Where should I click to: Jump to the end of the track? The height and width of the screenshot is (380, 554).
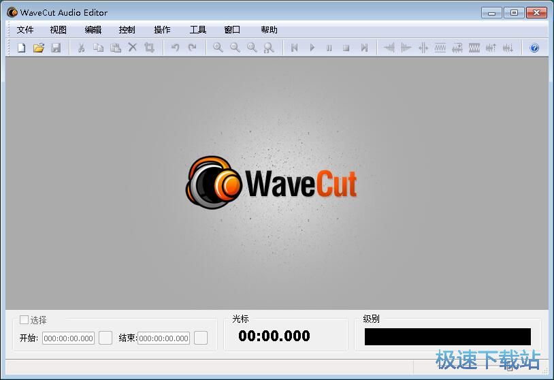click(x=364, y=48)
